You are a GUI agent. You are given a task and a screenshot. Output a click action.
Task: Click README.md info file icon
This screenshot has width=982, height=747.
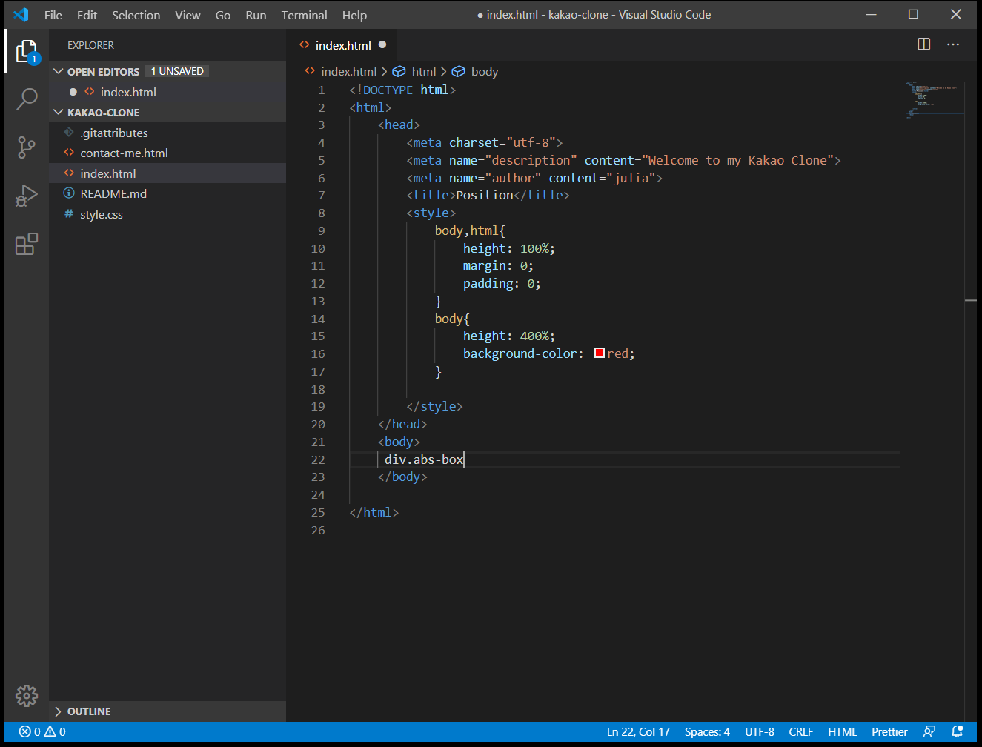[x=69, y=193]
